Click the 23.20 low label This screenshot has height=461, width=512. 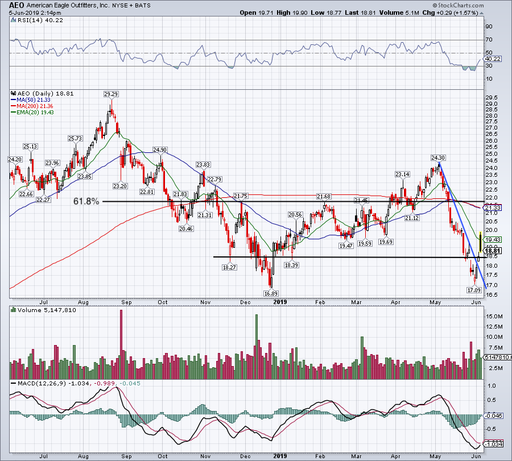(120, 186)
